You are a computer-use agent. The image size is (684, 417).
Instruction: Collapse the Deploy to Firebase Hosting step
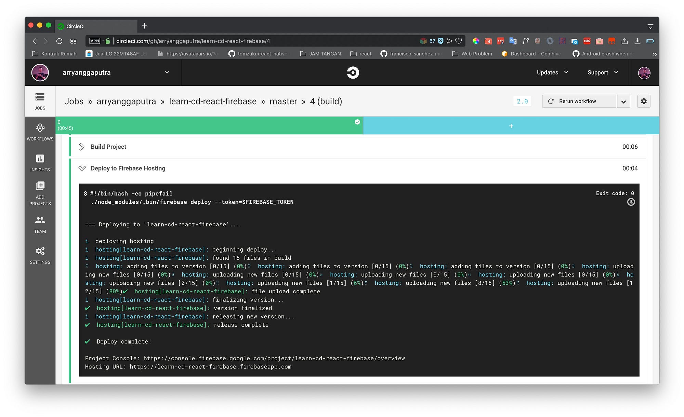pyautogui.click(x=82, y=168)
